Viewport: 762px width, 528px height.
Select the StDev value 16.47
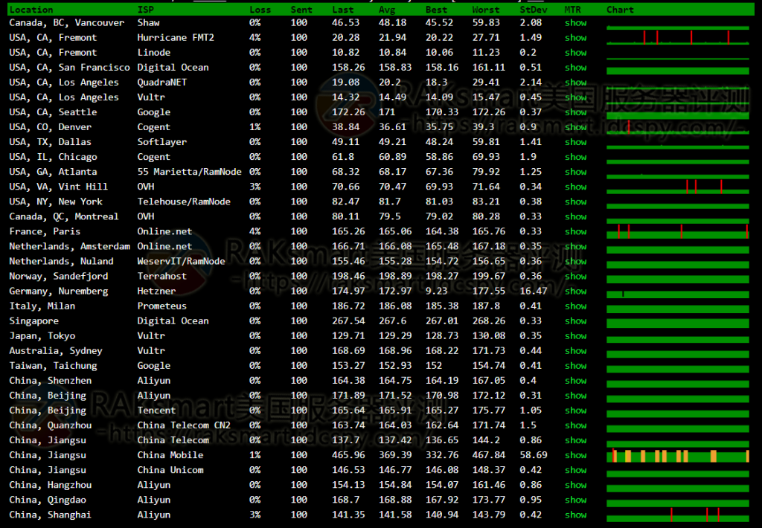click(x=533, y=291)
